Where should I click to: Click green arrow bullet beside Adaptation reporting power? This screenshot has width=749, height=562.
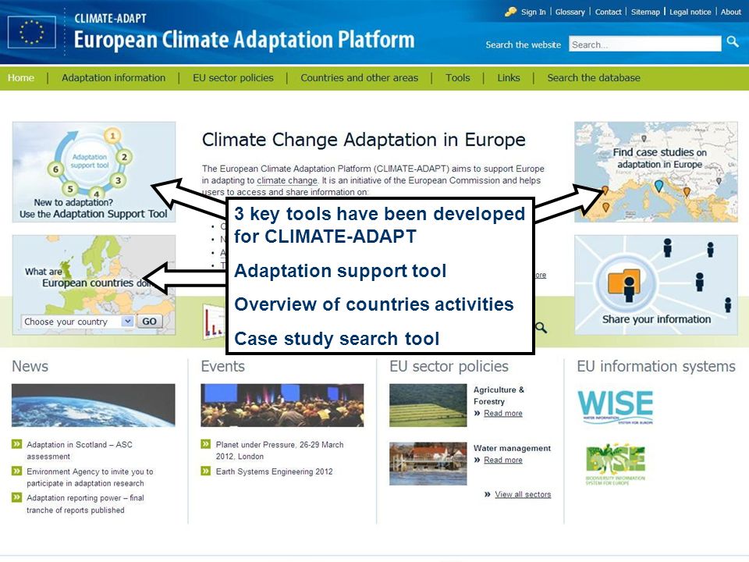coord(16,497)
